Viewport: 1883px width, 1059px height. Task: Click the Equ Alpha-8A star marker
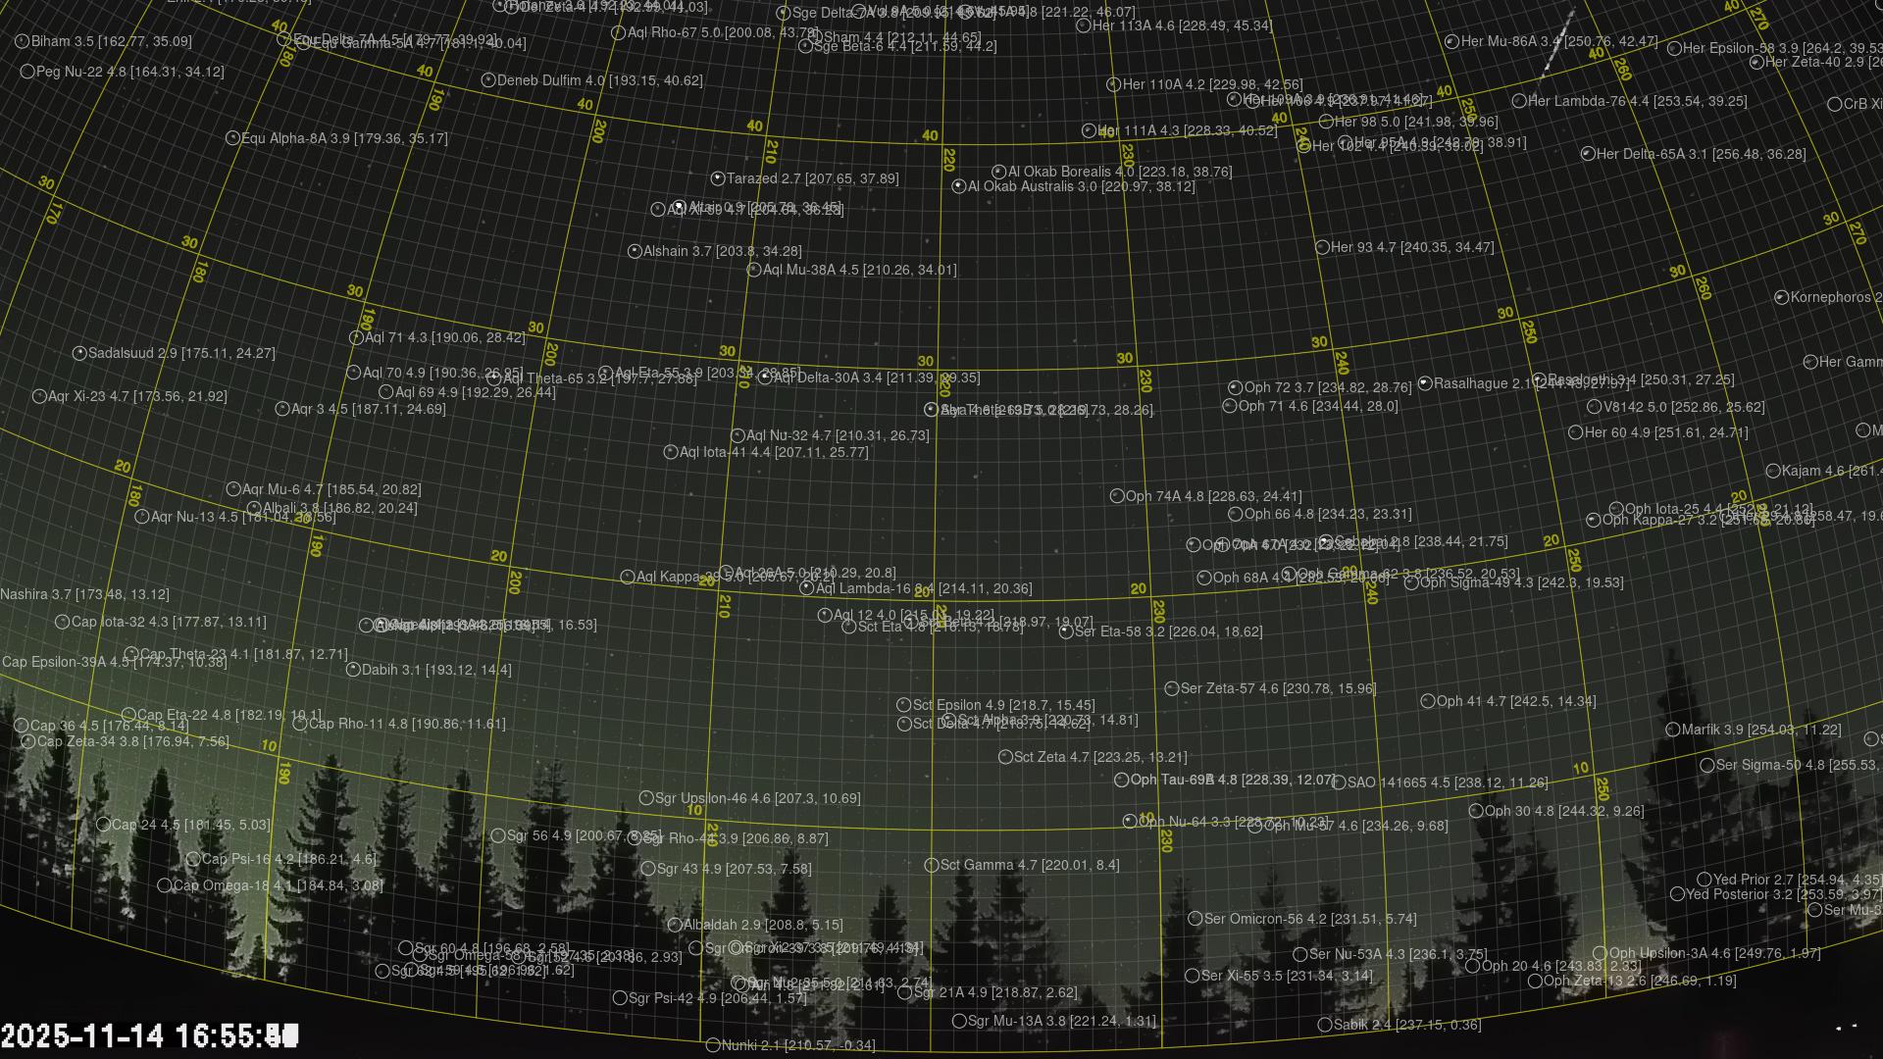(232, 138)
